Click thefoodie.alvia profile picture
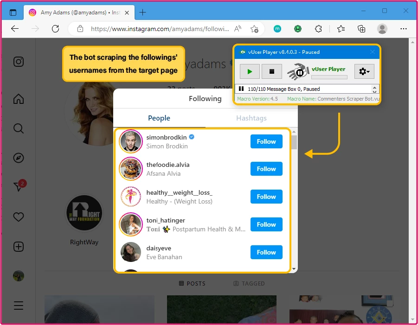This screenshot has height=325, width=418. click(131, 169)
